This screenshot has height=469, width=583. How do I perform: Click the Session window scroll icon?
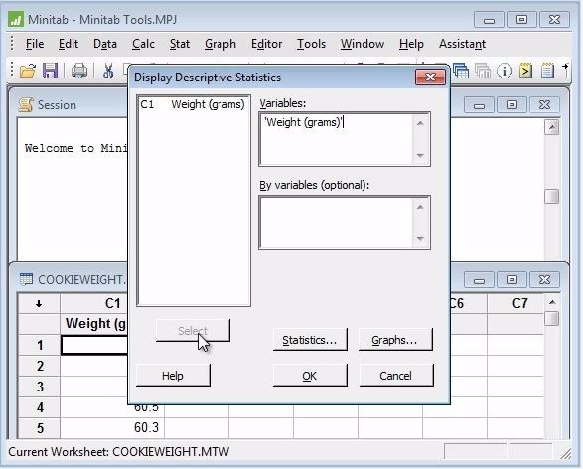(x=26, y=105)
